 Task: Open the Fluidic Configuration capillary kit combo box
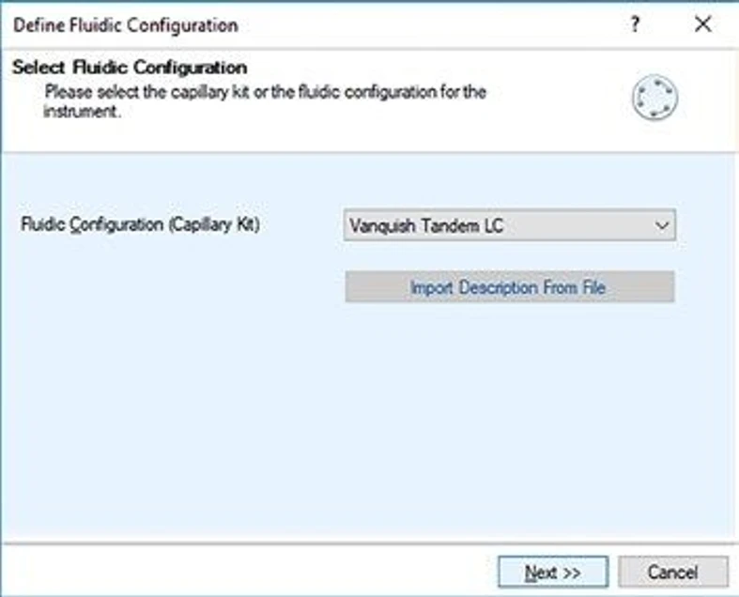pyautogui.click(x=509, y=225)
